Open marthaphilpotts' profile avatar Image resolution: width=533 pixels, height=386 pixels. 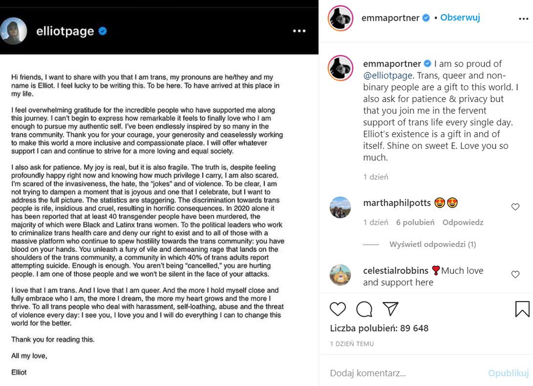341,207
